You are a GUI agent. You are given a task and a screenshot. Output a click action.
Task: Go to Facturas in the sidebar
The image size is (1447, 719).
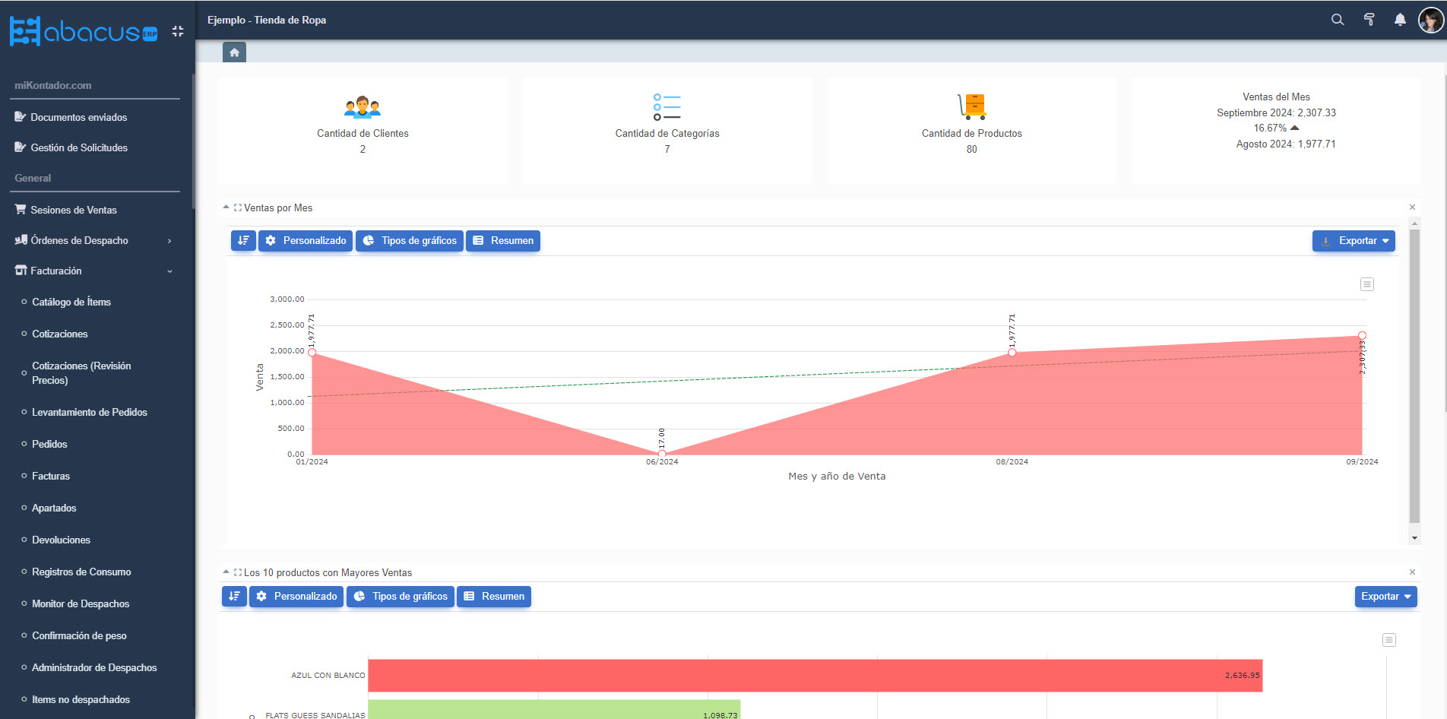51,476
